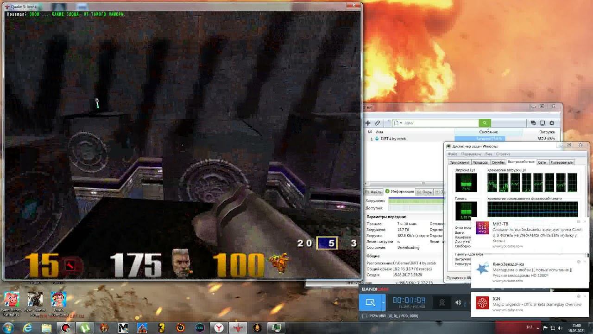Open torrent client settings gear
Viewport: 593px width, 334px height.
[552, 123]
